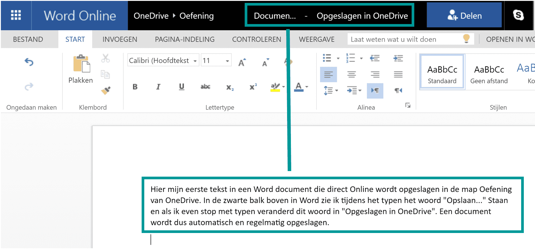Select the Standaard style
The width and height of the screenshot is (535, 250).
(442, 72)
